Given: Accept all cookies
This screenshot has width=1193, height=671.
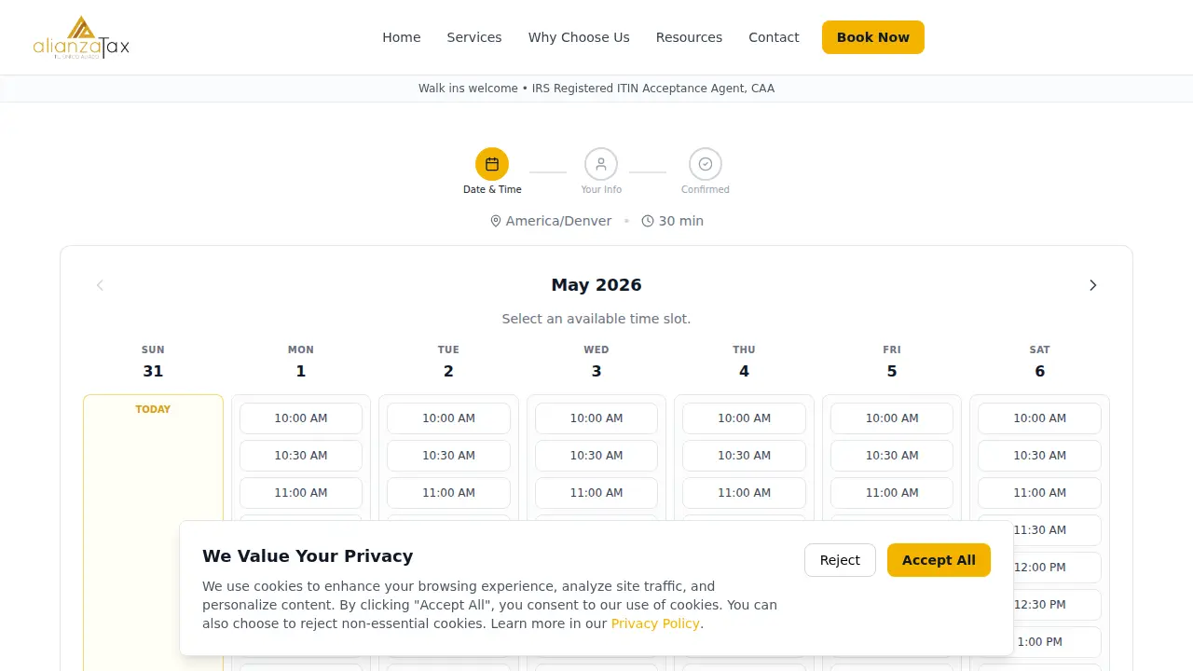Looking at the screenshot, I should tap(939, 560).
